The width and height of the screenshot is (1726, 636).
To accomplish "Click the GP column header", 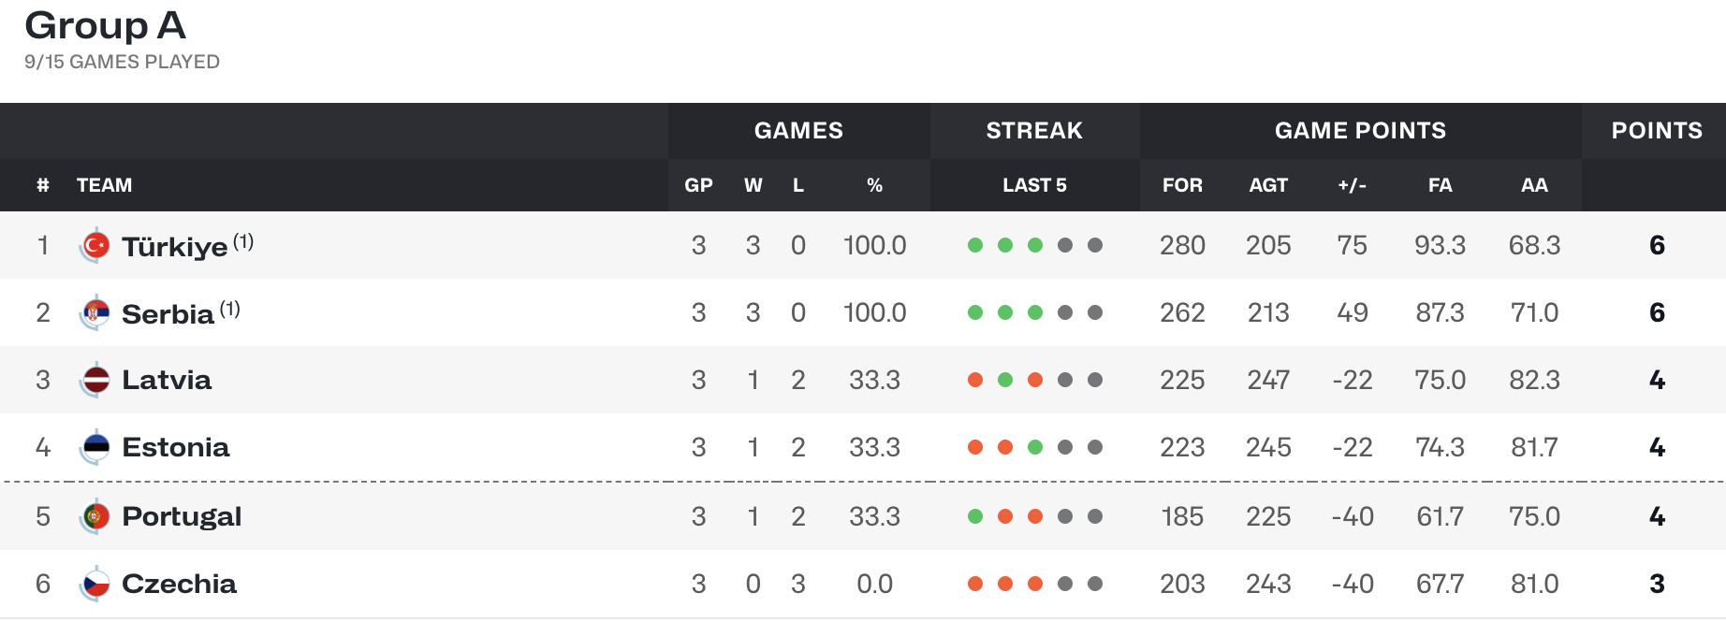I will tap(698, 185).
